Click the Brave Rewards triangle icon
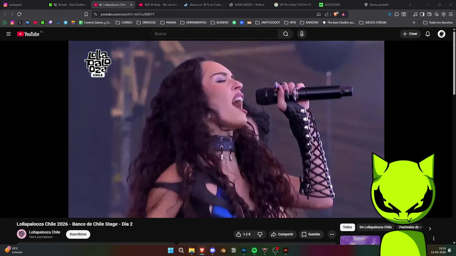This screenshot has width=456, height=256. pyautogui.click(x=343, y=14)
